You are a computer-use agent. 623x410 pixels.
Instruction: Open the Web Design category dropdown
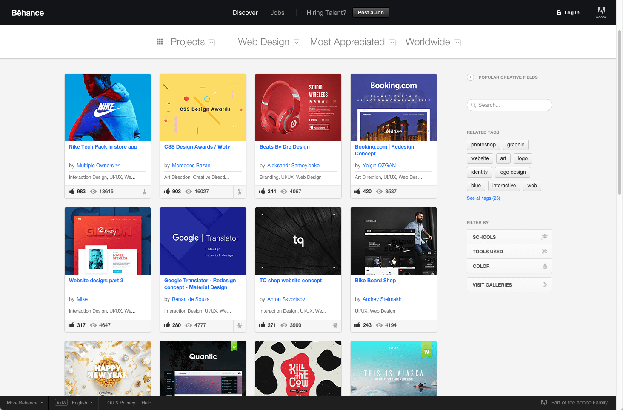pos(296,43)
